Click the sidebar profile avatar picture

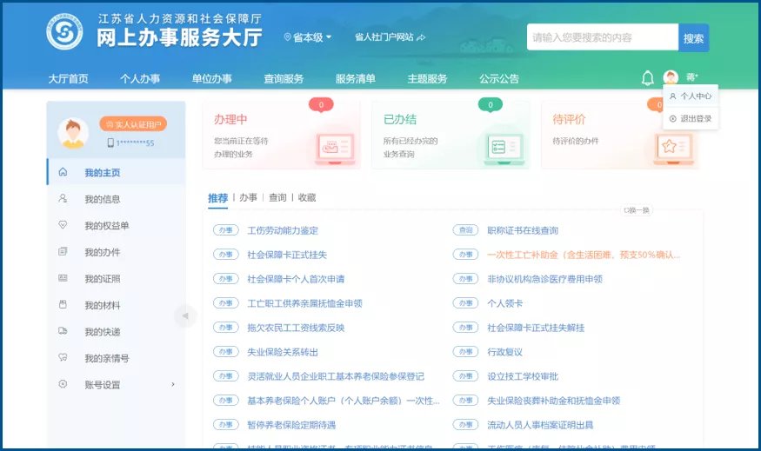(x=73, y=132)
